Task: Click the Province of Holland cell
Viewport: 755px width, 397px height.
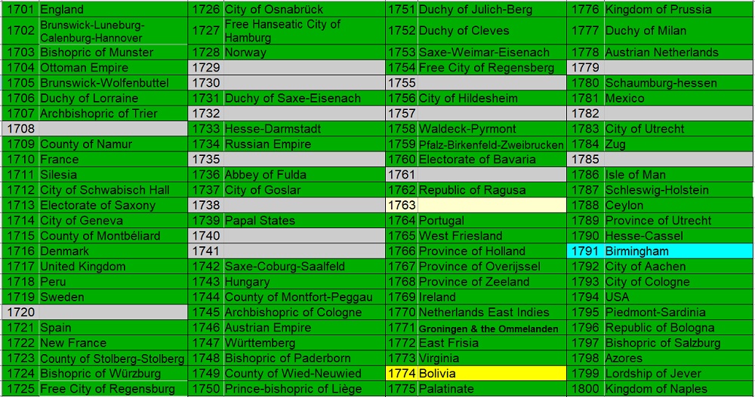Action: click(x=492, y=252)
